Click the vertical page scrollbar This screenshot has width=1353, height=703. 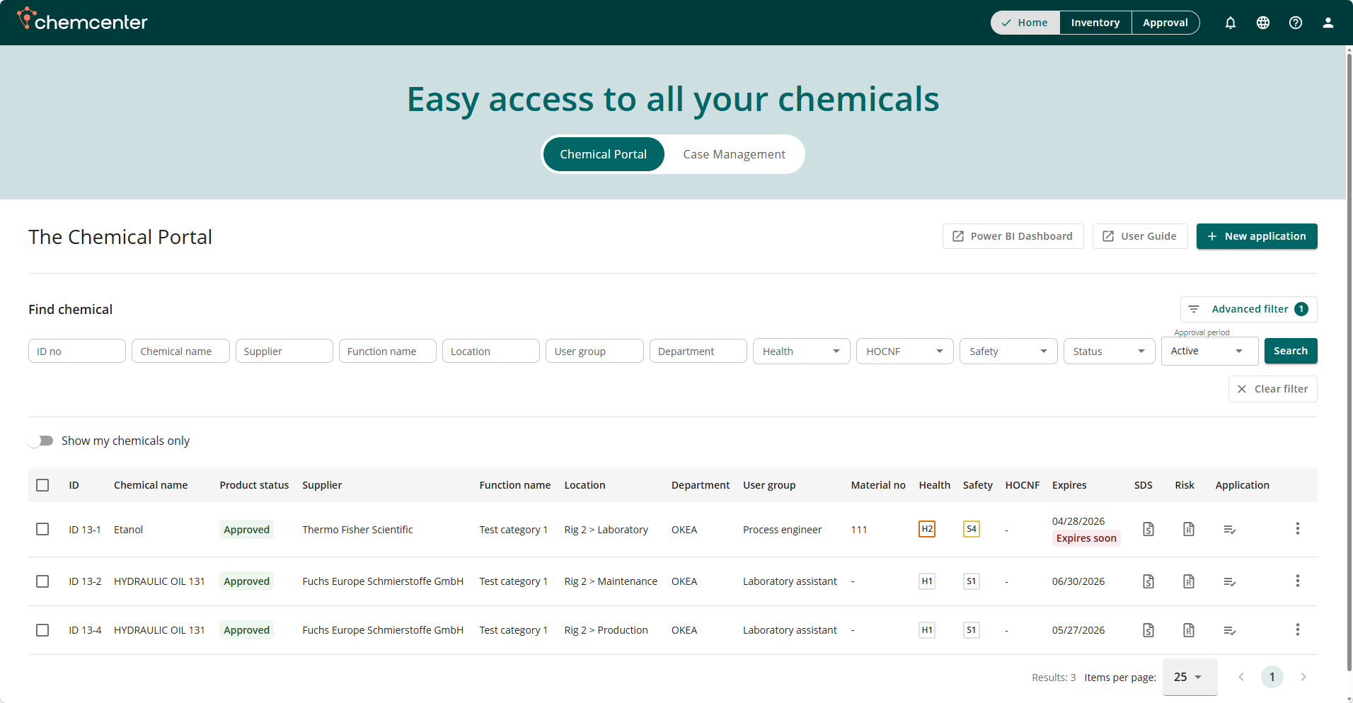pos(1349,354)
